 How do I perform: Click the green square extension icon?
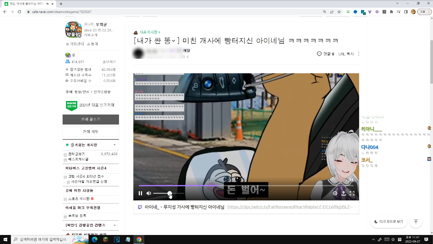[x=348, y=12]
